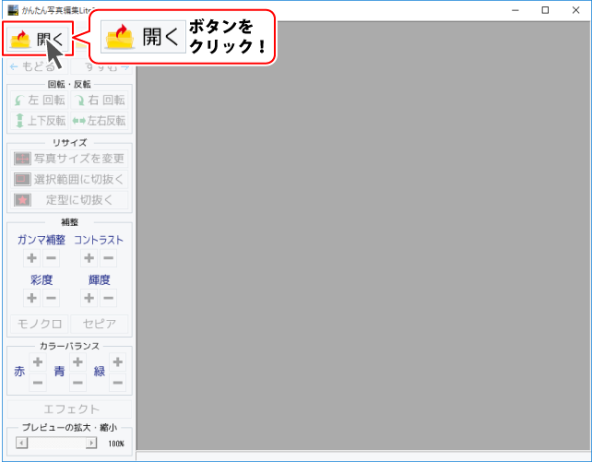Screen dimensions: 592x462
Task: Increase 輝度 brightness with plus button
Action: coord(89,298)
